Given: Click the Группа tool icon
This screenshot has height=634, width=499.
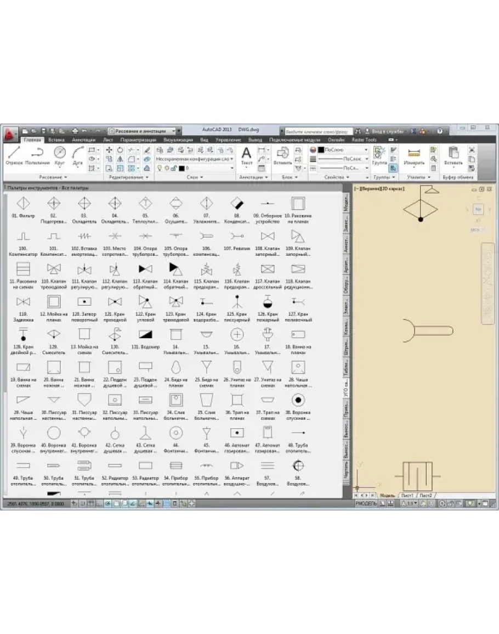Looking at the screenshot, I should click(379, 155).
